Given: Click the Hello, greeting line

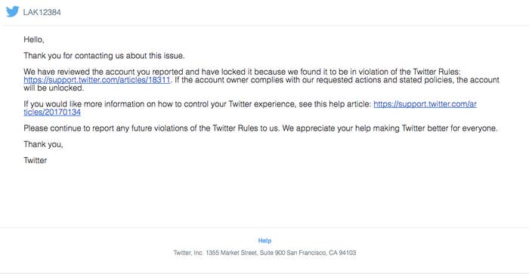Looking at the screenshot, I should point(34,40).
